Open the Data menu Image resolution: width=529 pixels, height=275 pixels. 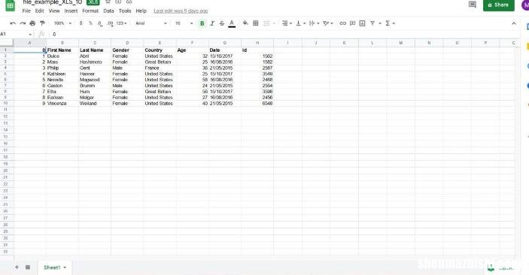click(x=108, y=11)
